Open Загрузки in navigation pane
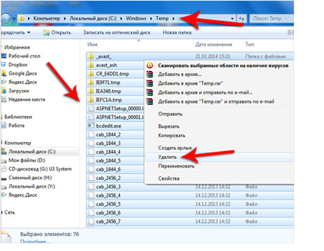This screenshot has height=251, width=324. click(19, 91)
